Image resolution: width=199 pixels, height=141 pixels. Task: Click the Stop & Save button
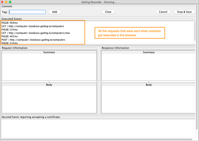(x=184, y=12)
